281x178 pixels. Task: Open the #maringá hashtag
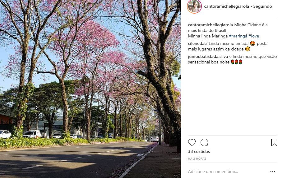tap(238, 36)
